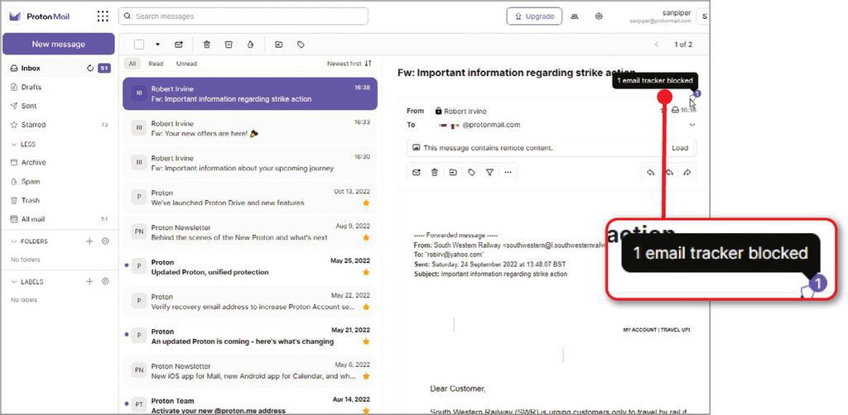The width and height of the screenshot is (848, 415).
Task: Click in the Search messages field
Action: point(243,17)
